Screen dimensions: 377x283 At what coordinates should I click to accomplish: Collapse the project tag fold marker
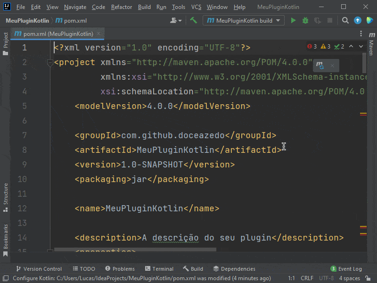tap(50, 63)
